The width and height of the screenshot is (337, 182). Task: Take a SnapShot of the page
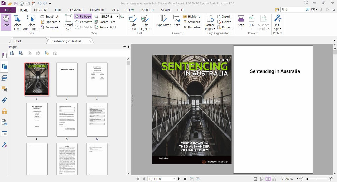click(49, 16)
